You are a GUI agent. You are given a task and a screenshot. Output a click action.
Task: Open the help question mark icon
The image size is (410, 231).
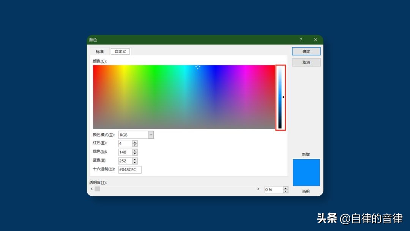coord(301,40)
